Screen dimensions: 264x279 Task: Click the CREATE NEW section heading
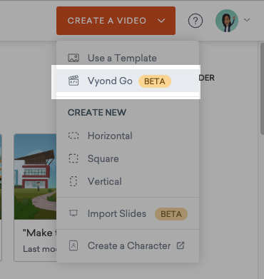tap(97, 113)
